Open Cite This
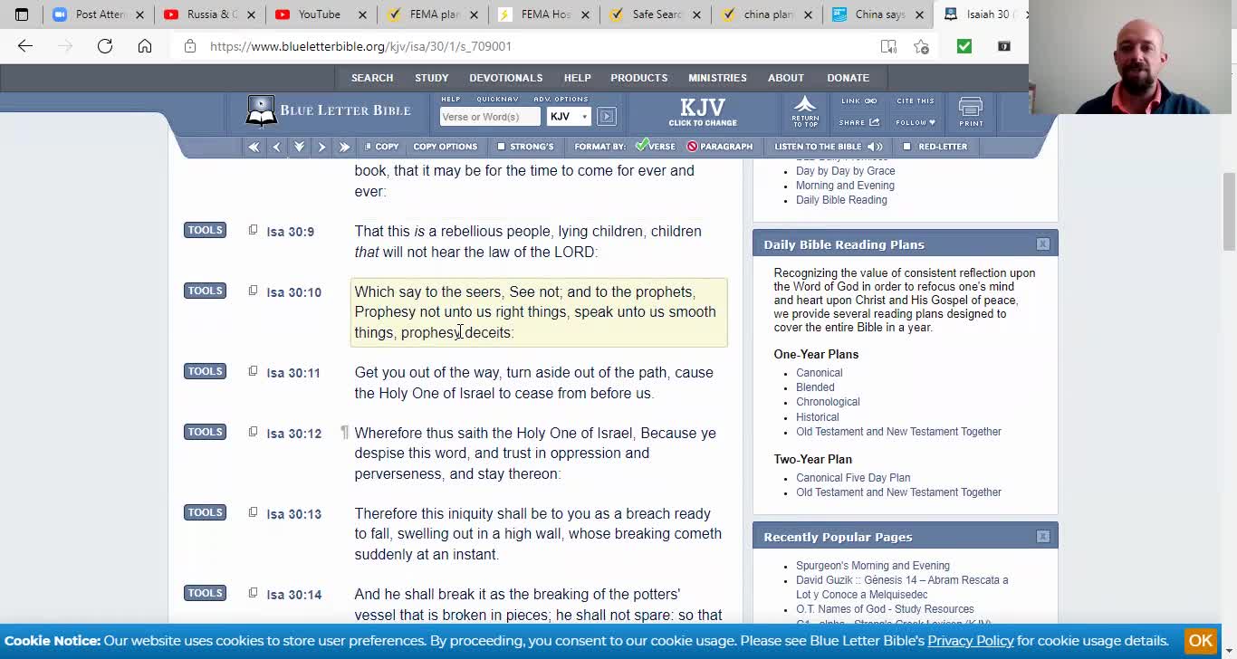The image size is (1237, 659). pos(916,100)
